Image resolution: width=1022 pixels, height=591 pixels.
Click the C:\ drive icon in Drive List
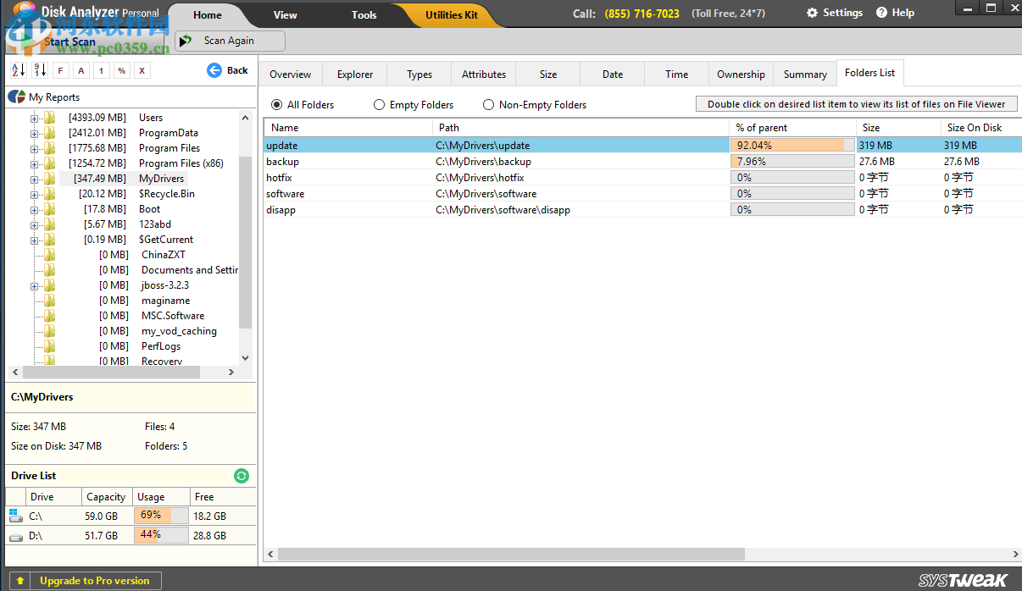(x=14, y=514)
